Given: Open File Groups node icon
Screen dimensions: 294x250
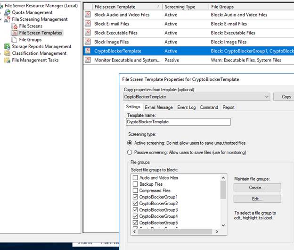Looking at the screenshot, I should point(15,40).
